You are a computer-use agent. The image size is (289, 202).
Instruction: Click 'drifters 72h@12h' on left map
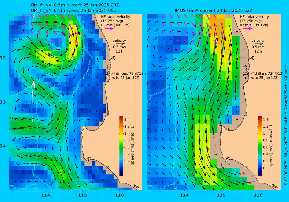[131, 73]
